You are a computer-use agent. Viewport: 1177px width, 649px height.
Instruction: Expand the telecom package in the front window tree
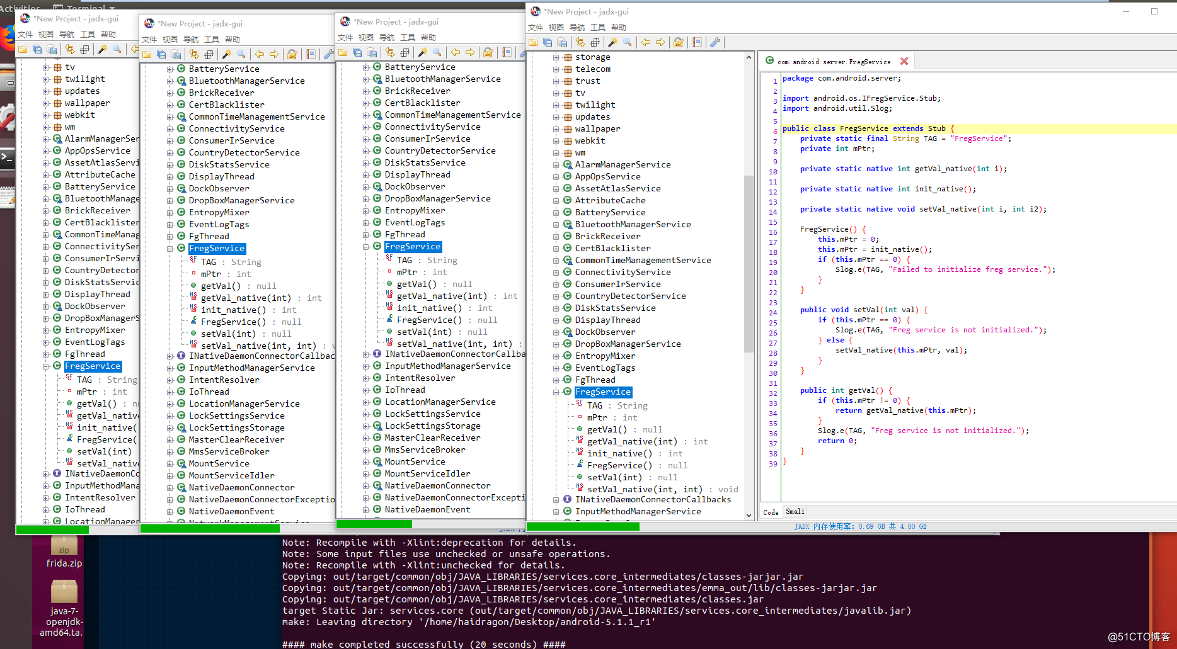pyautogui.click(x=556, y=69)
